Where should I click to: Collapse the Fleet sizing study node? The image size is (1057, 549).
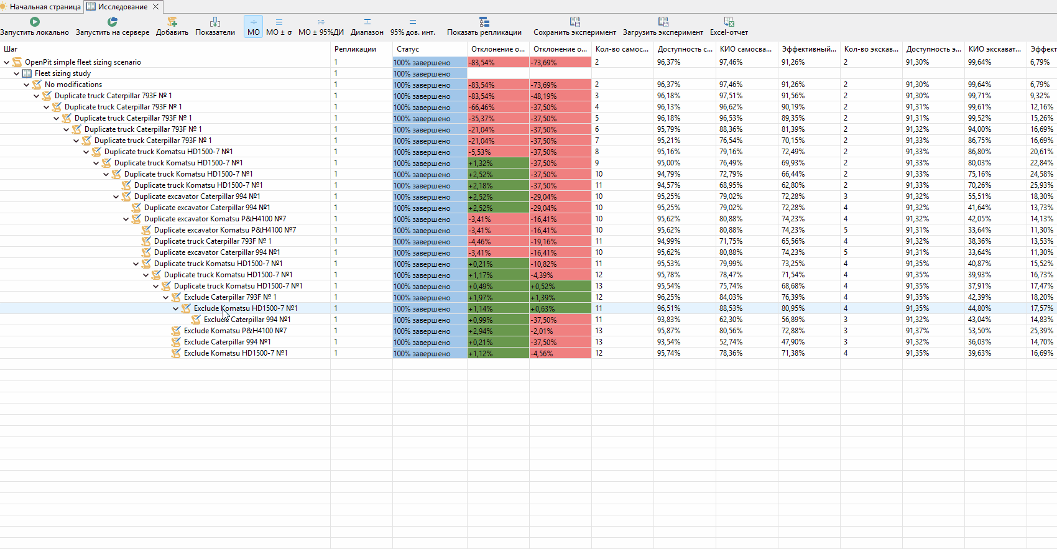coord(16,73)
